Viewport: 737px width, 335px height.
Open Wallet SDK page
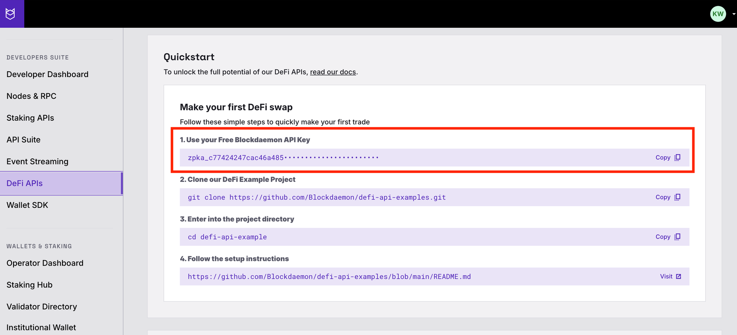[27, 205]
